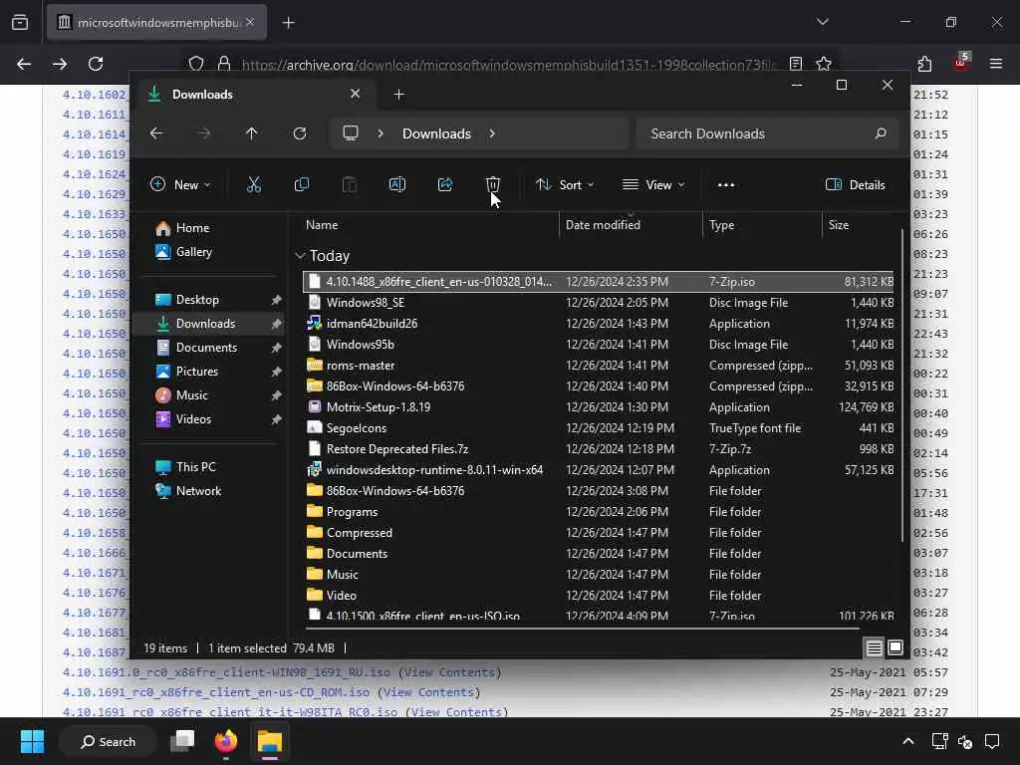
Task: Open the See more three-dots menu
Action: pyautogui.click(x=726, y=184)
